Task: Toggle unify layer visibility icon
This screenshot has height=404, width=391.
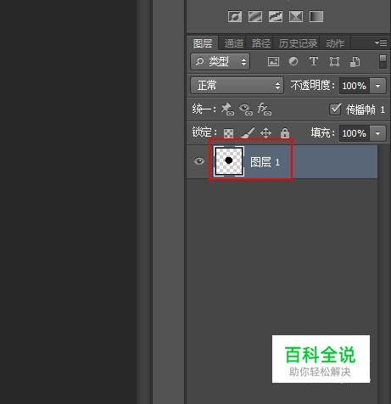Action: 246,109
